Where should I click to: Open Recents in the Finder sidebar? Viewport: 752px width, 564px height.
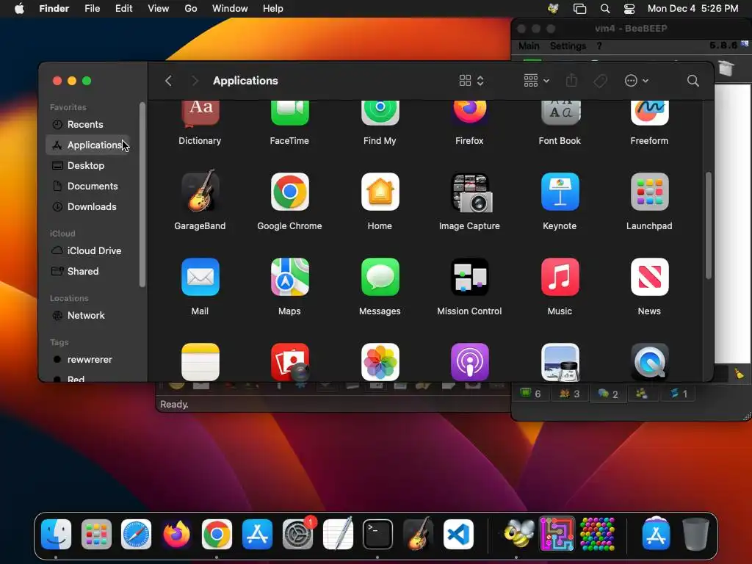[x=88, y=124]
